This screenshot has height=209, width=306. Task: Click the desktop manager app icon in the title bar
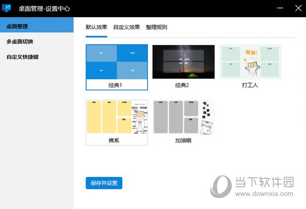click(x=6, y=8)
